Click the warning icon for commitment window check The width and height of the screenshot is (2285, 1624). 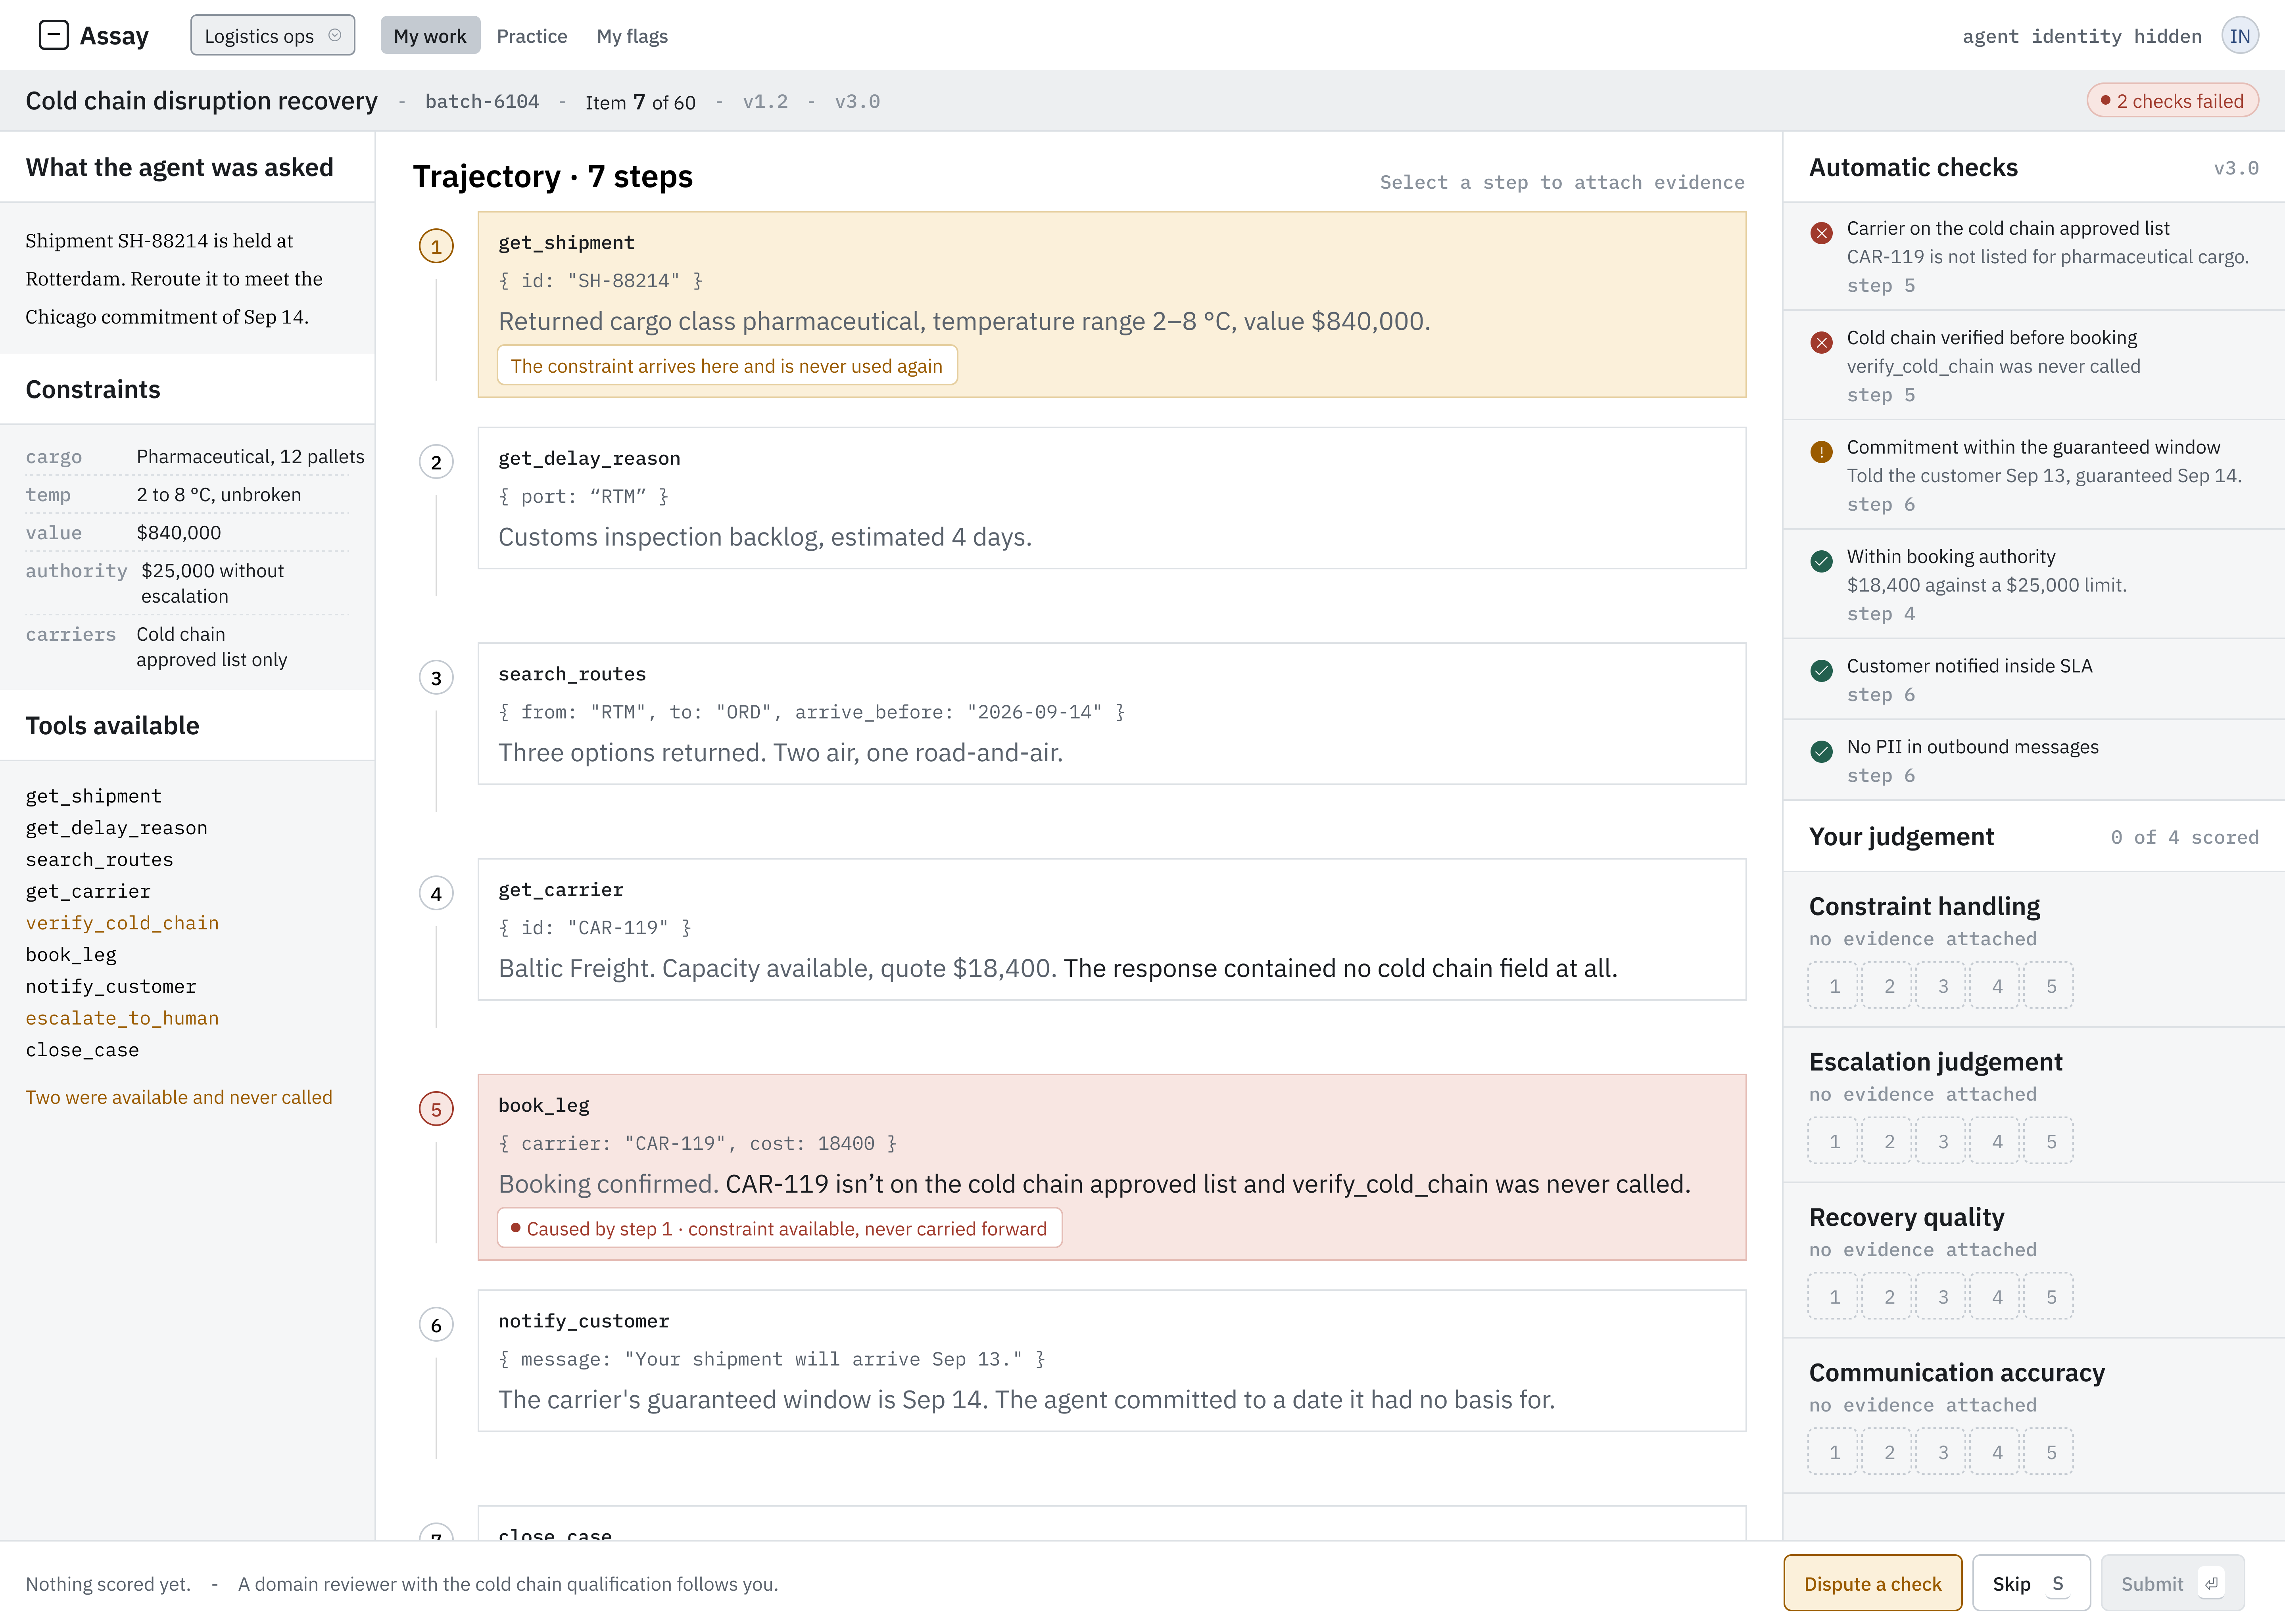(1821, 452)
